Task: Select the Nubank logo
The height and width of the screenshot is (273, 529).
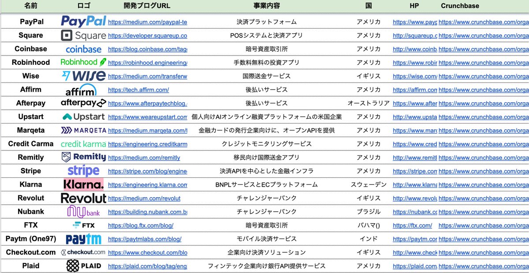Action: click(84, 211)
